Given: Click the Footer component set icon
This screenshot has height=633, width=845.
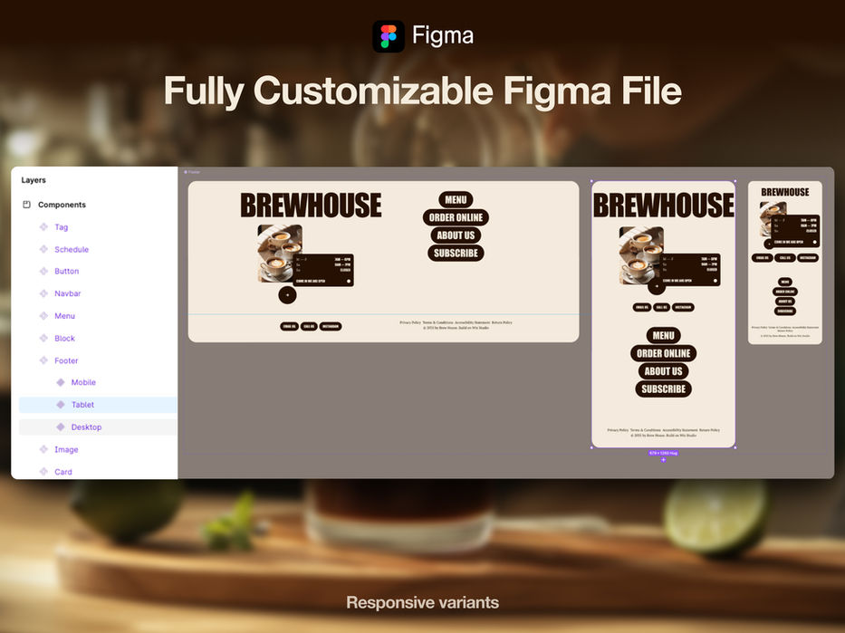Looking at the screenshot, I should pyautogui.click(x=43, y=360).
